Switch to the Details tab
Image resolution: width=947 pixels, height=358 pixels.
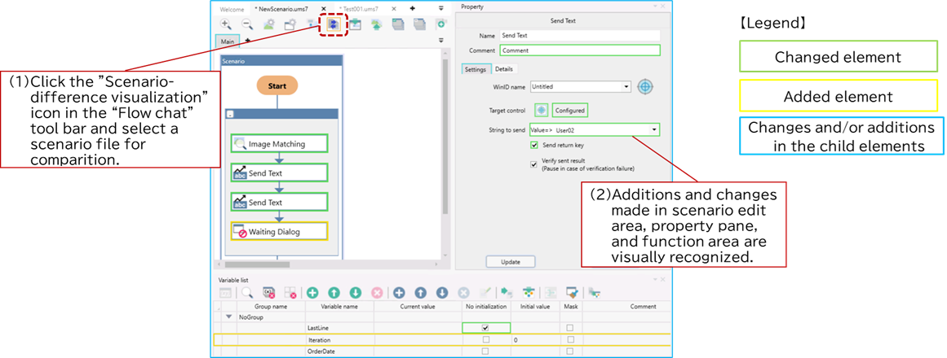(x=503, y=69)
